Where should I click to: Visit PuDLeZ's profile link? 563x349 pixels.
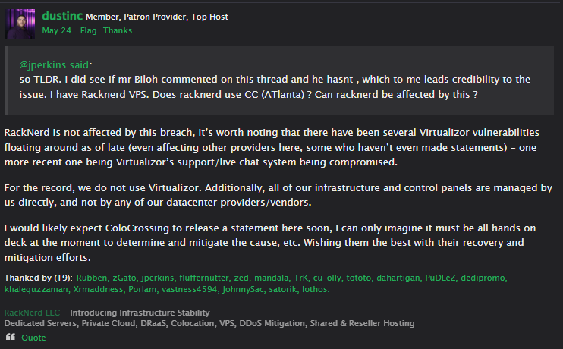coord(440,278)
